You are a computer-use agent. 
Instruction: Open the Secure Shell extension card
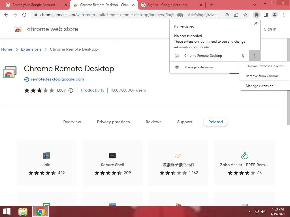(x=112, y=163)
